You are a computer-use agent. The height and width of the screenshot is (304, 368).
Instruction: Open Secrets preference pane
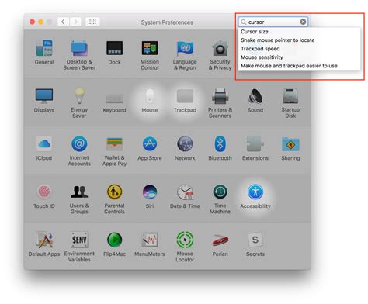pyautogui.click(x=255, y=244)
